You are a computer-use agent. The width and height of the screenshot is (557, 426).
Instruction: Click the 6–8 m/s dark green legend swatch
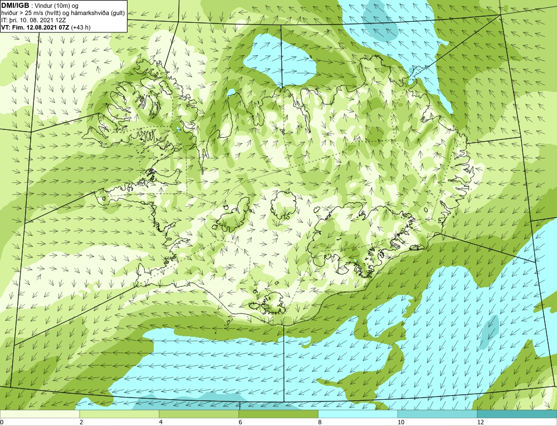(x=278, y=414)
